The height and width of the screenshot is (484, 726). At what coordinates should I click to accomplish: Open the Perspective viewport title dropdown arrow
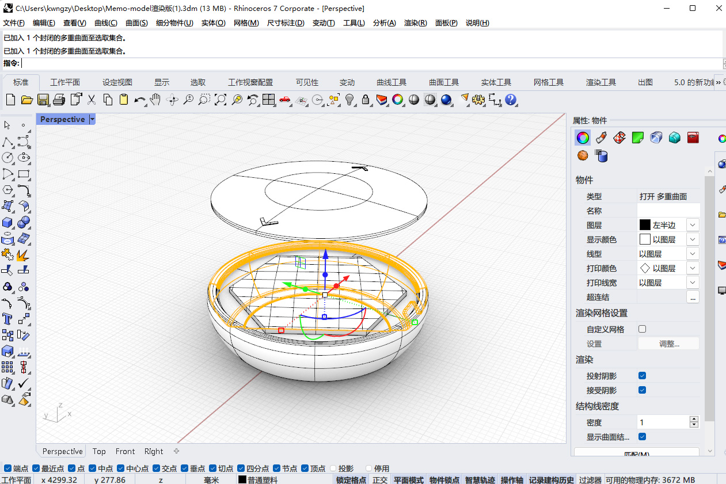point(92,119)
